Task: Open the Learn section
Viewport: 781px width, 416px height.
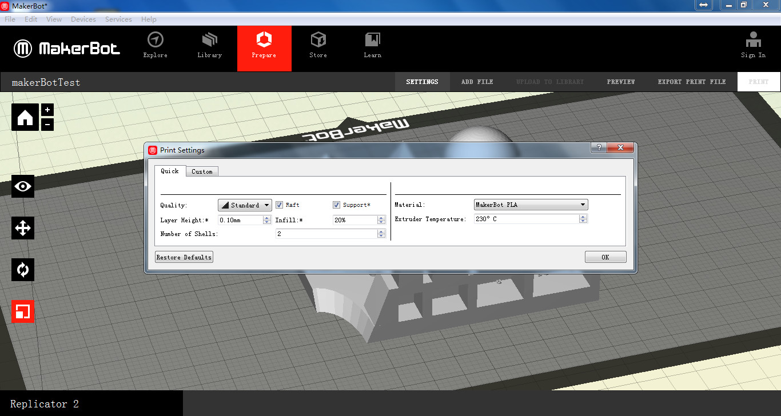Action: click(373, 45)
